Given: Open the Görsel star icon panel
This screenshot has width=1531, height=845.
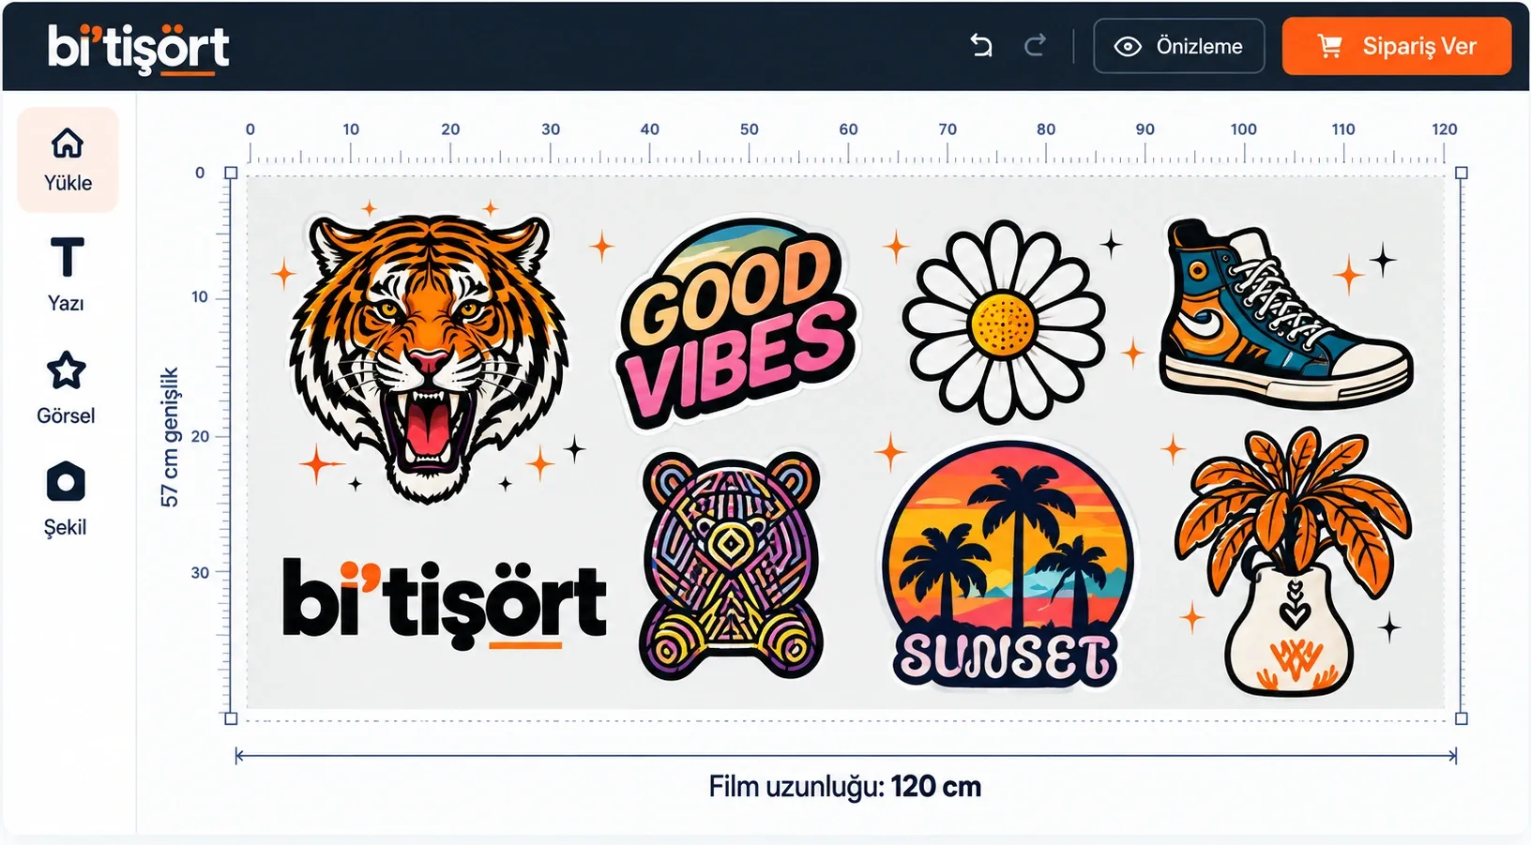Looking at the screenshot, I should (x=66, y=388).
